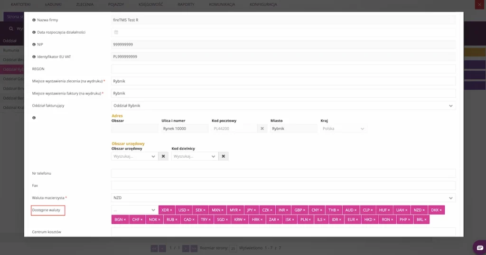Remove EUR currency tag

[357, 220]
